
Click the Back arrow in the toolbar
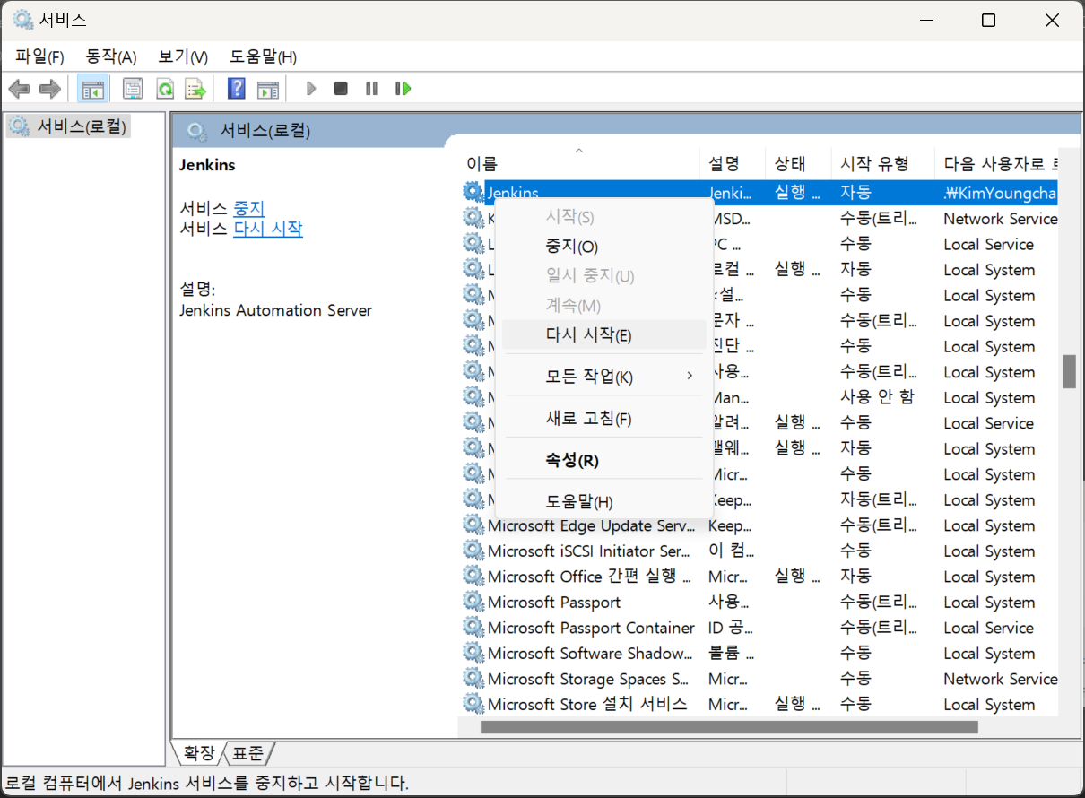(x=20, y=89)
